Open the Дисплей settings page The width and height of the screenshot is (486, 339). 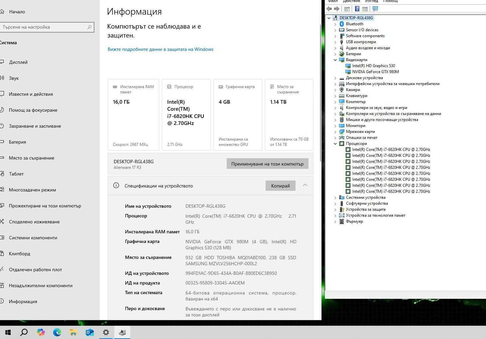point(18,62)
